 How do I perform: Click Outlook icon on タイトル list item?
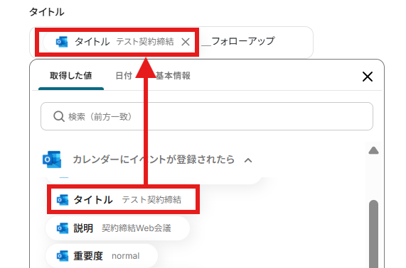[x=63, y=199]
